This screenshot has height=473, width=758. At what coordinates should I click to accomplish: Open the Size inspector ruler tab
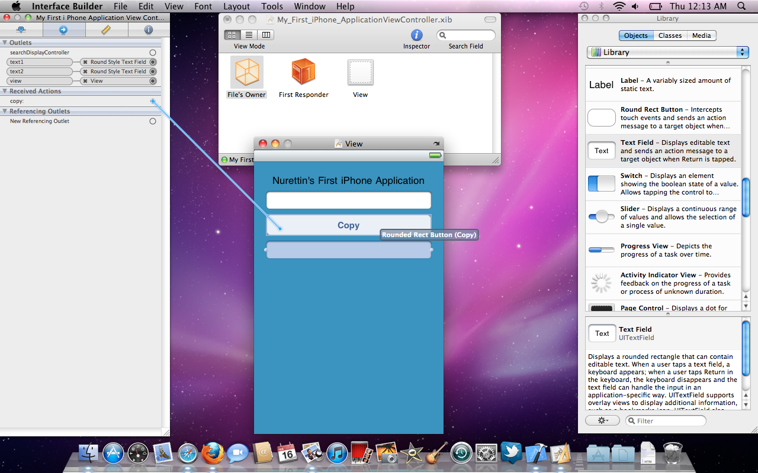tap(105, 30)
